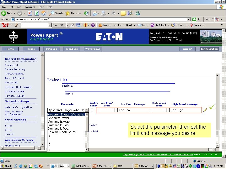Open the address bar history dropdown
This screenshot has height=169, width=226.
(189, 19)
